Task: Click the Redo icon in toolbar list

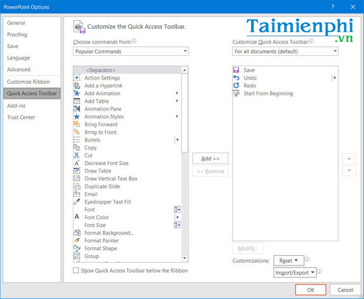Action: pos(237,85)
